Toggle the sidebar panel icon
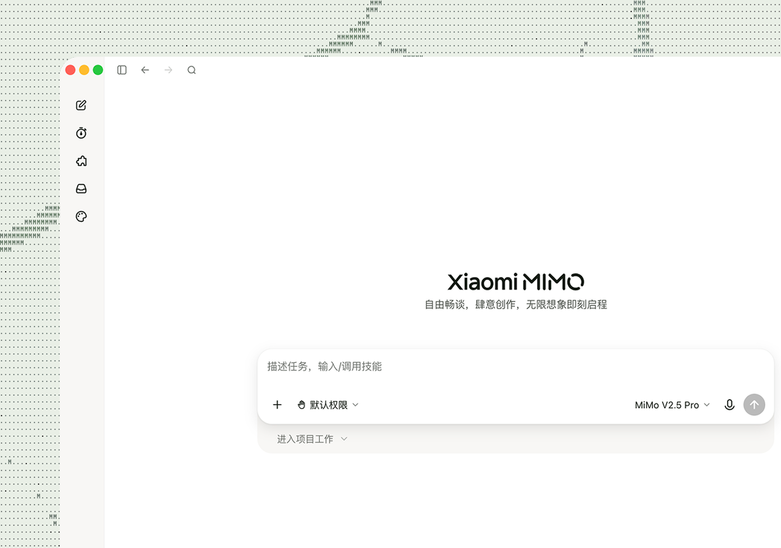Viewport: 781px width, 548px height. pos(122,70)
